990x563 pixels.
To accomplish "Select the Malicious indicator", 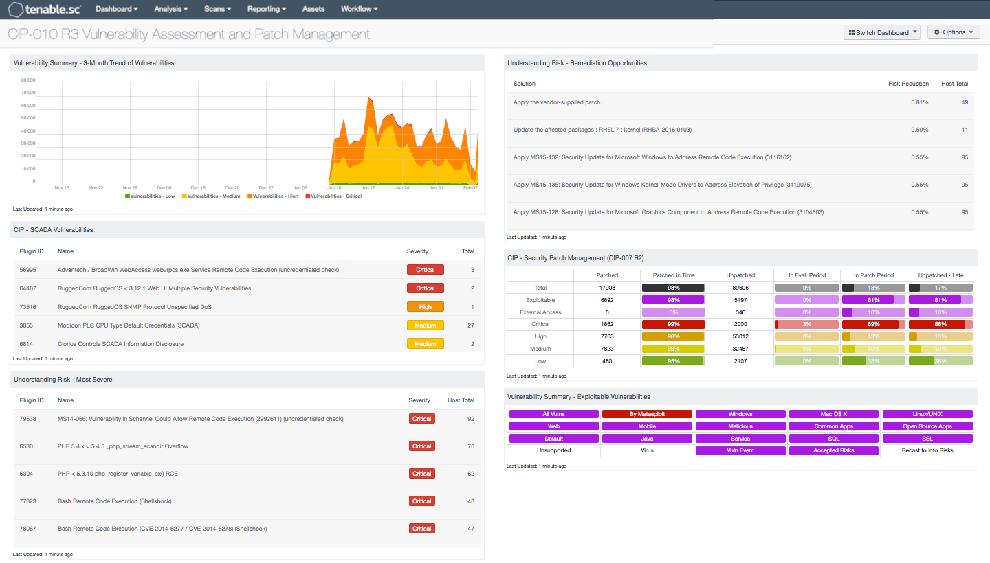I will (x=740, y=426).
